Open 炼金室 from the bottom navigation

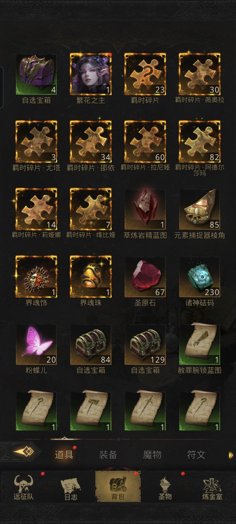coord(212,487)
